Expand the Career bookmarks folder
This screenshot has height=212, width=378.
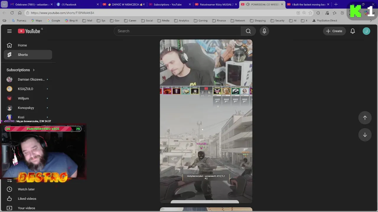[130, 21]
